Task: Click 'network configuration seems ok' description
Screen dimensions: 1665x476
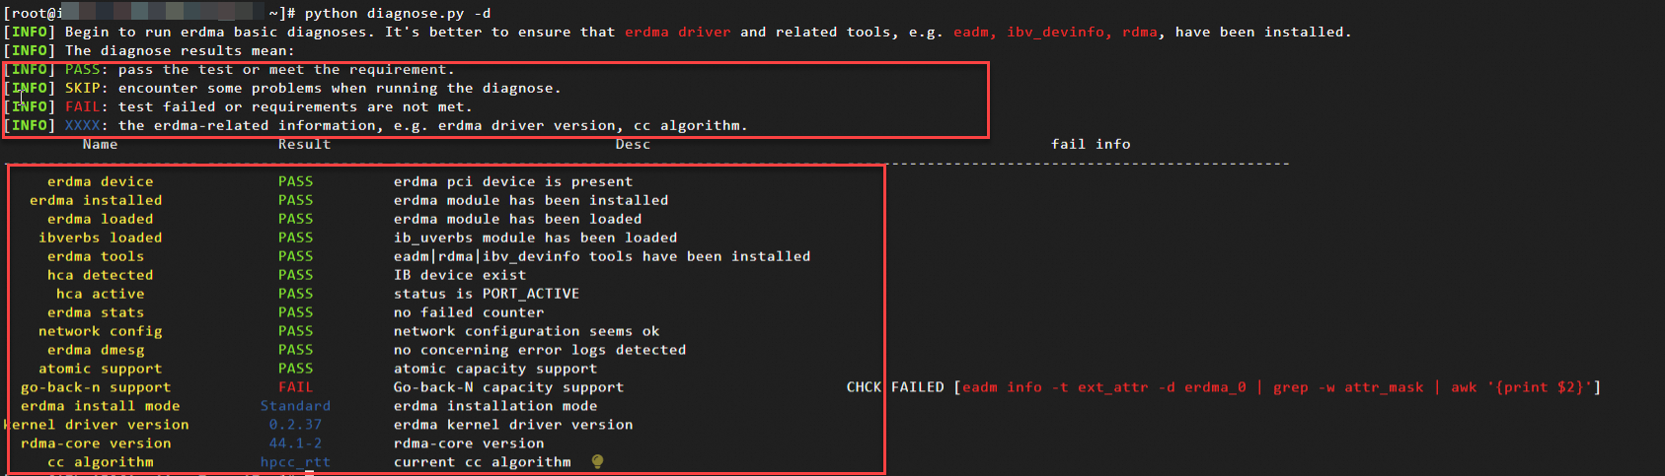Action: tap(527, 331)
